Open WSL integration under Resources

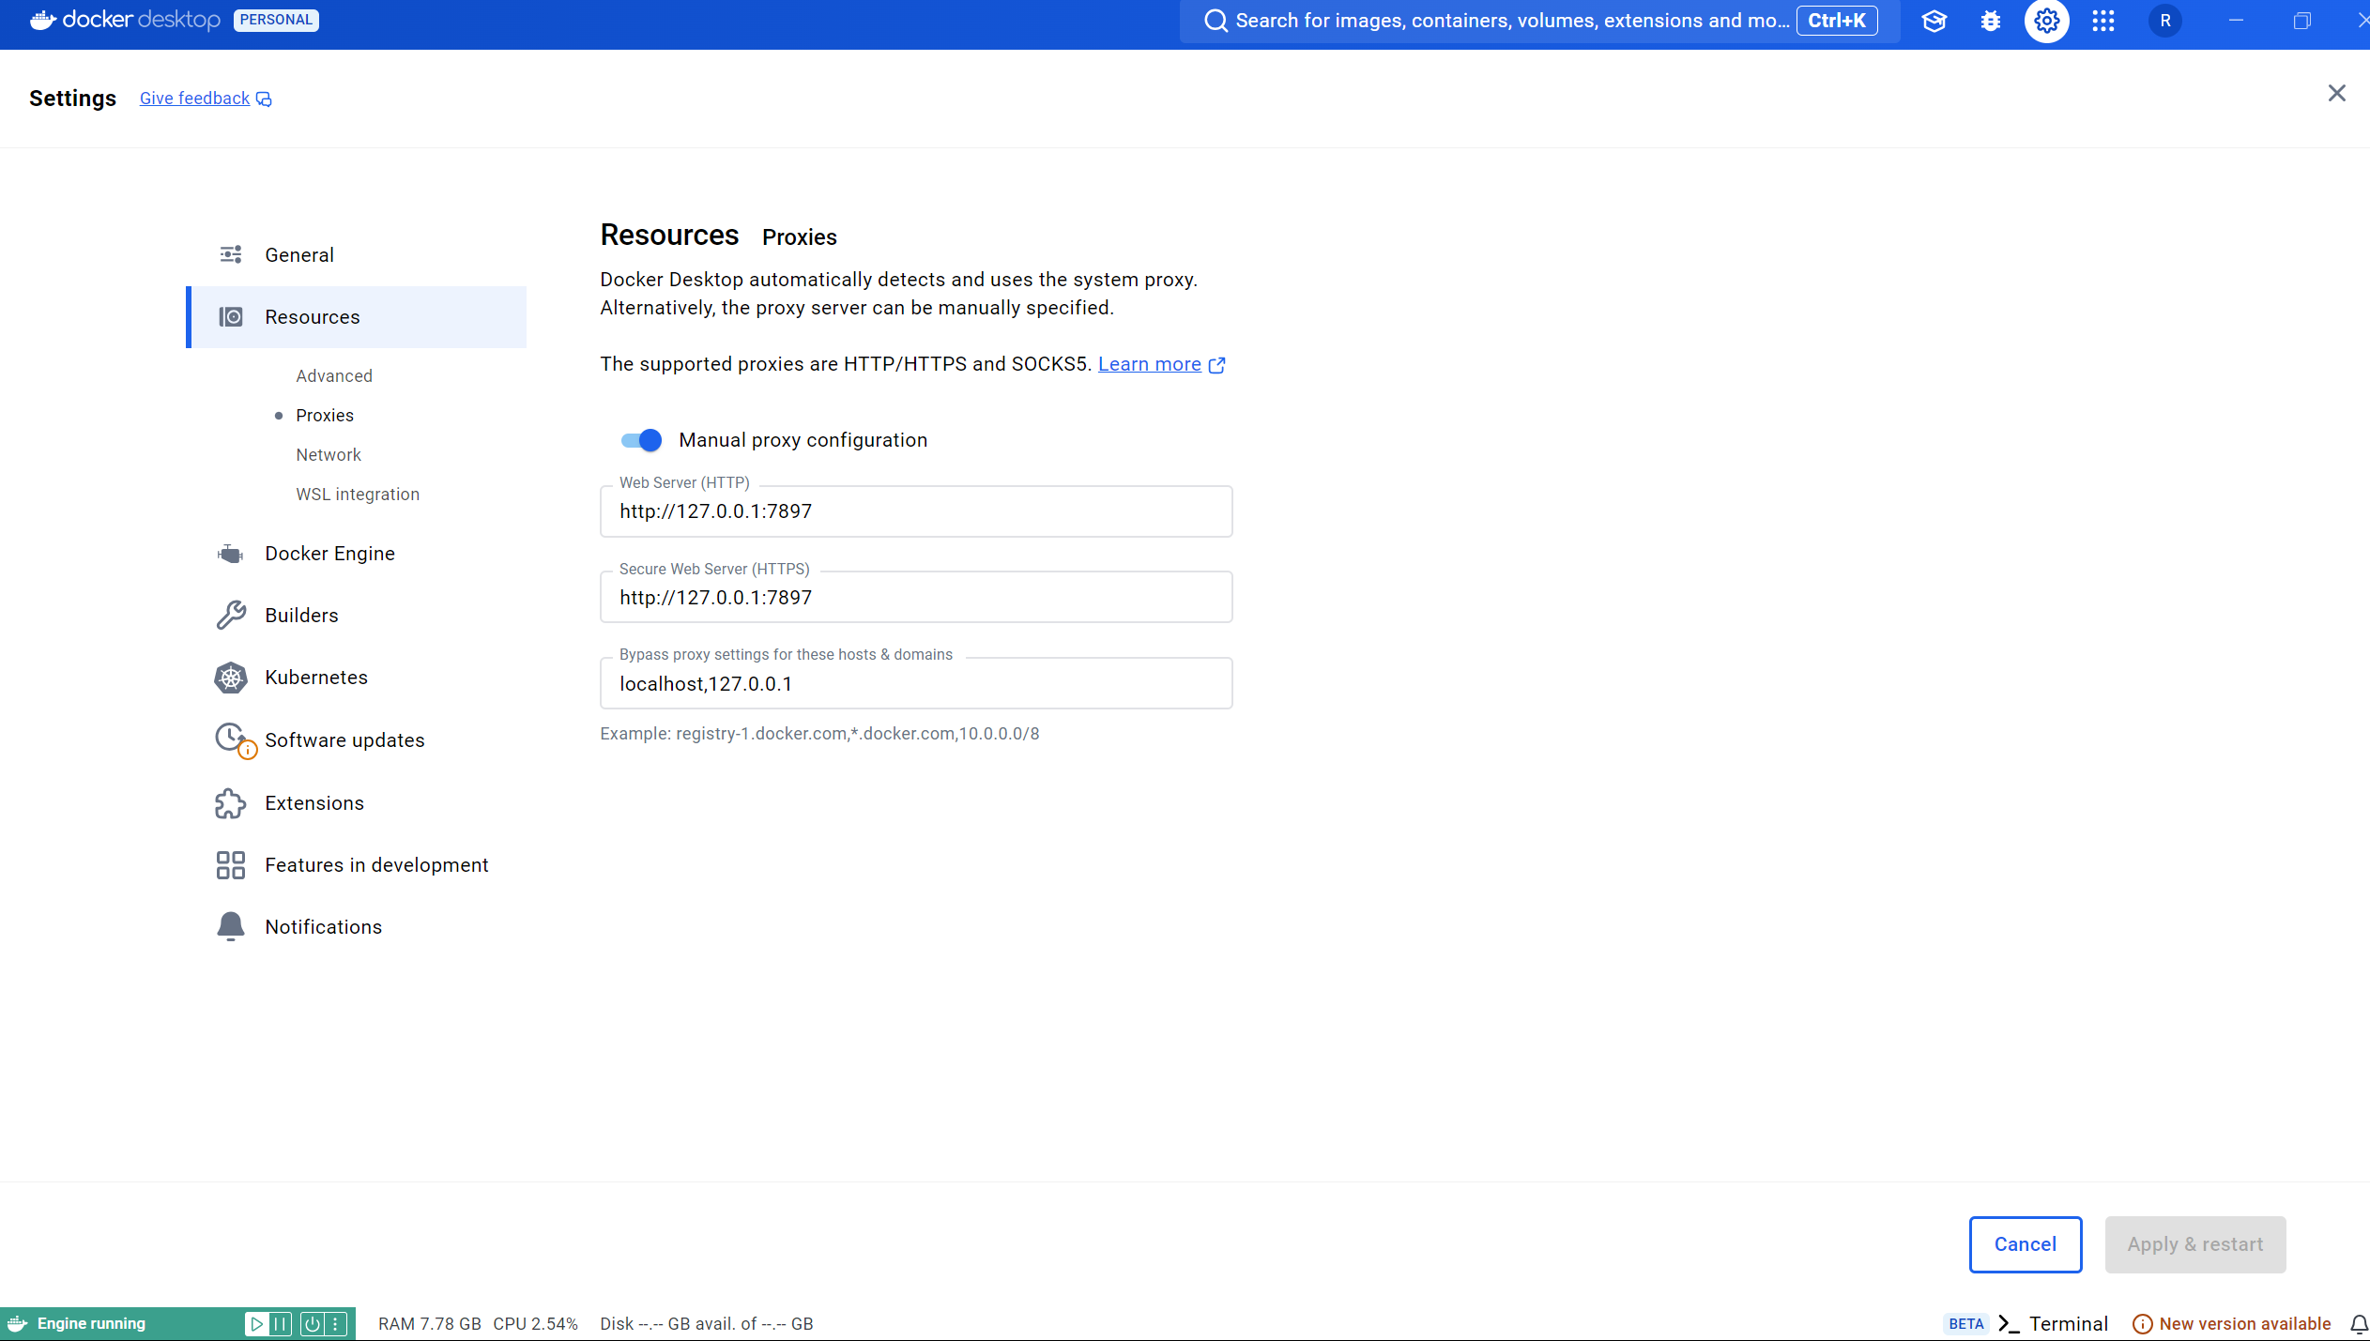[x=358, y=495]
